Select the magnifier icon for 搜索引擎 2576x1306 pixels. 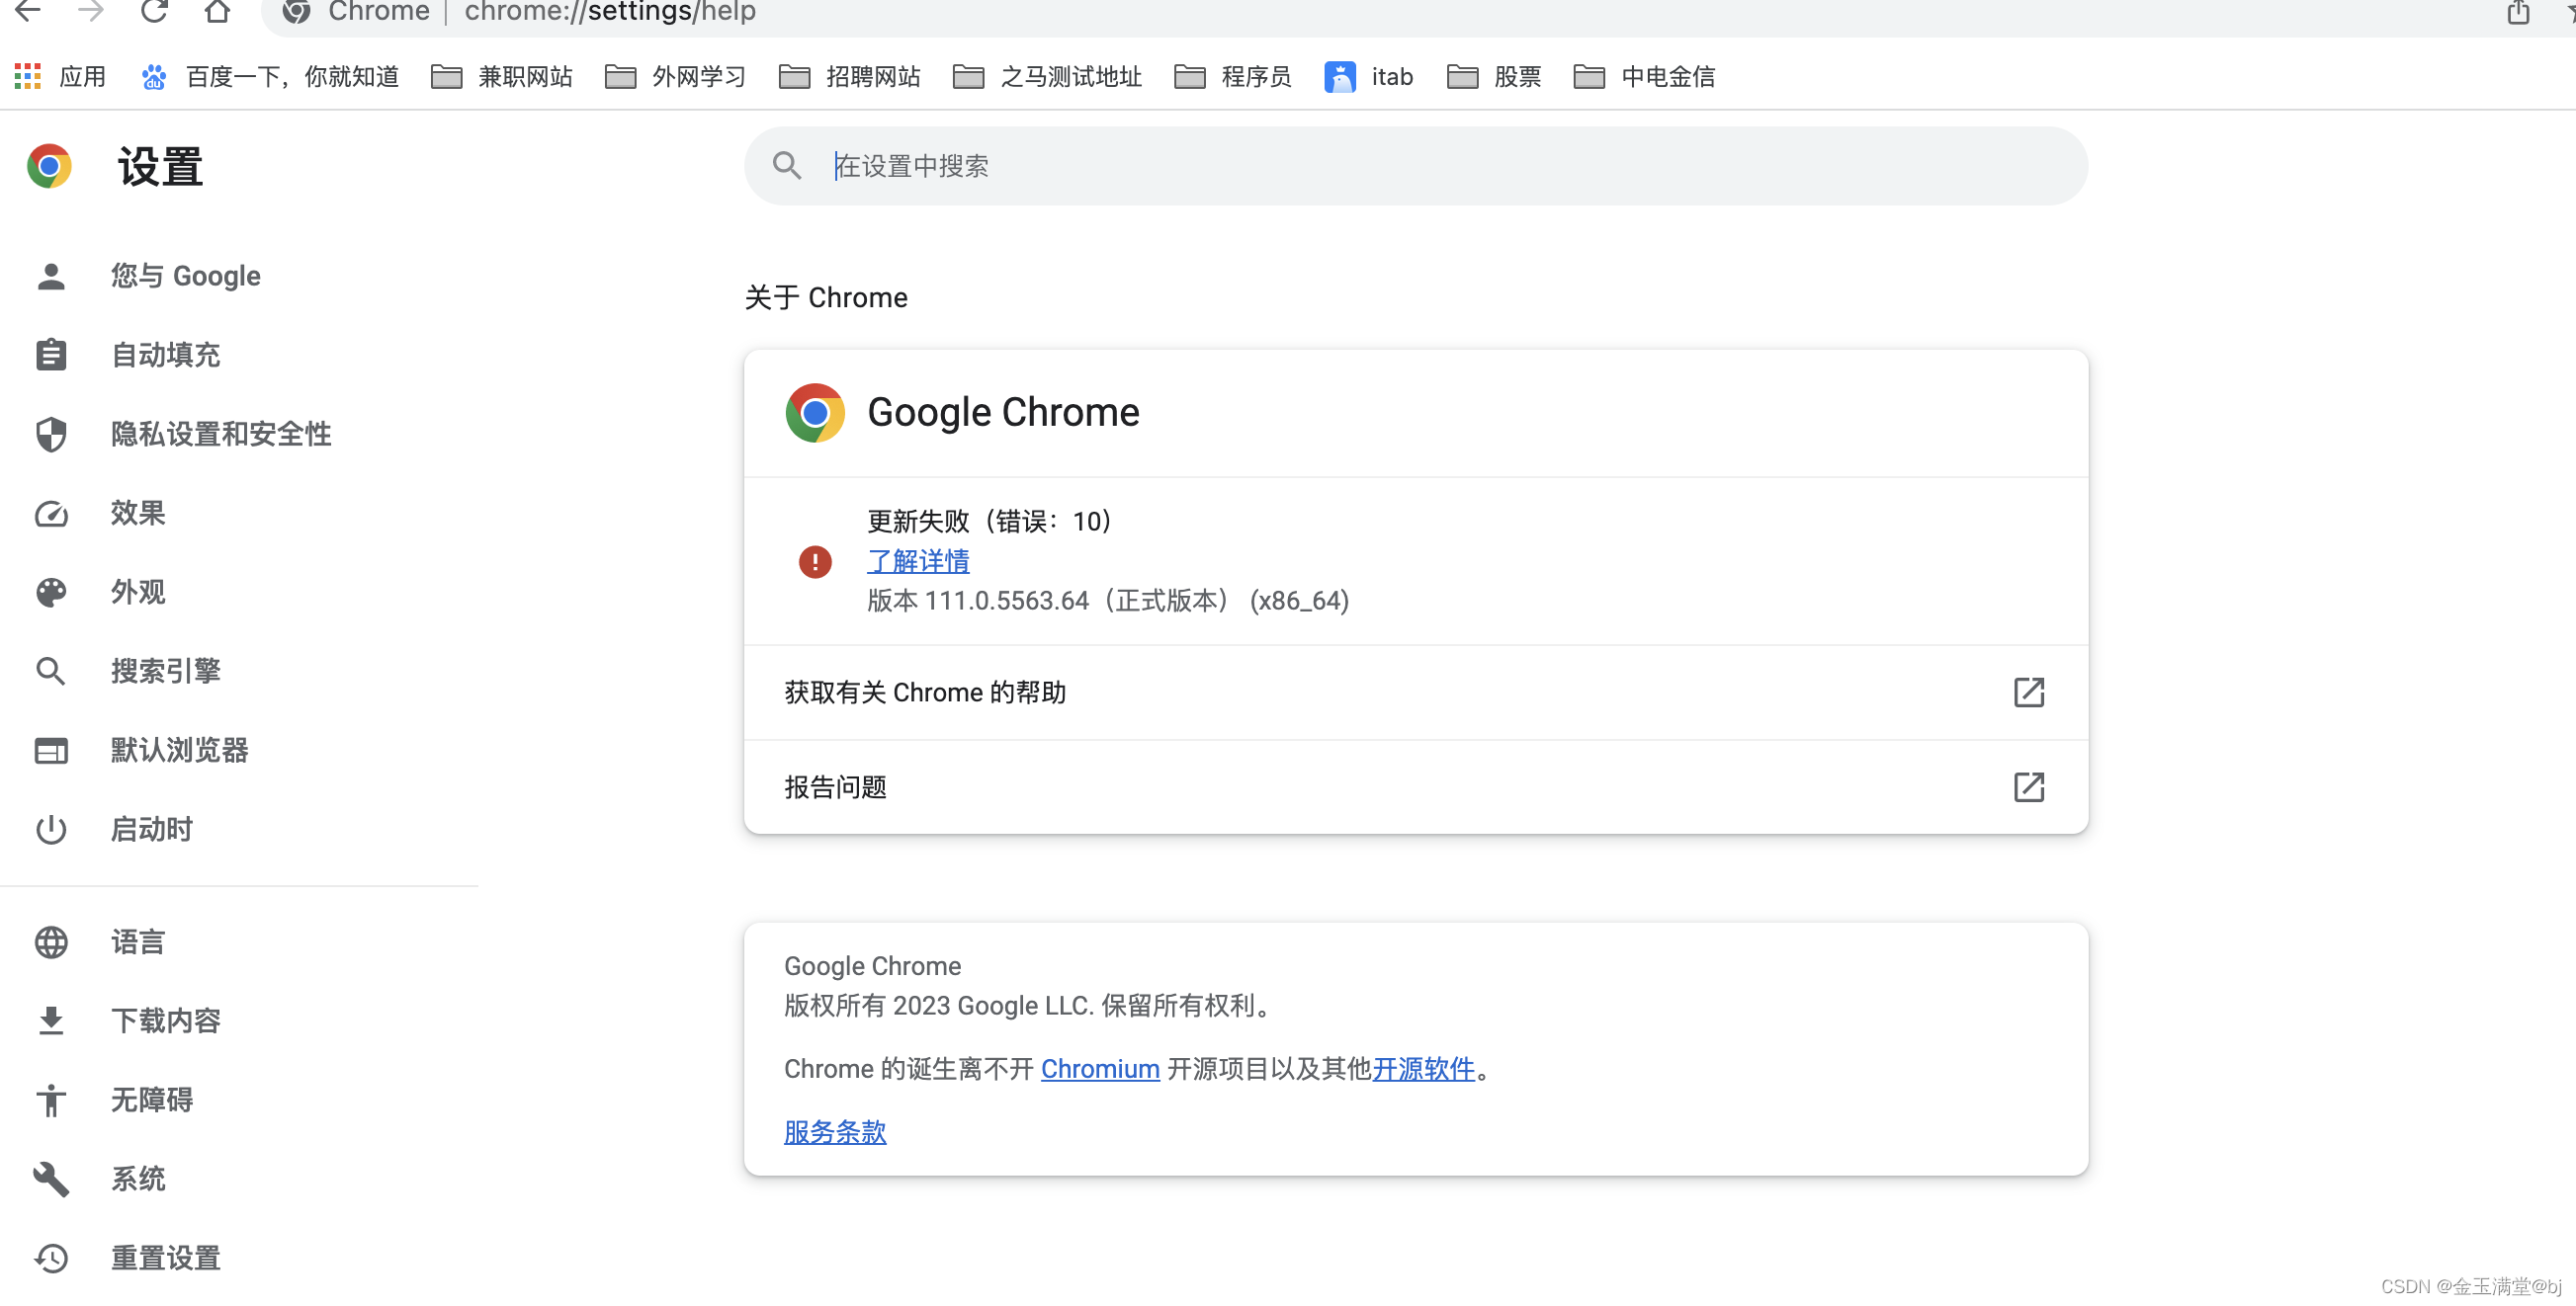(x=51, y=671)
